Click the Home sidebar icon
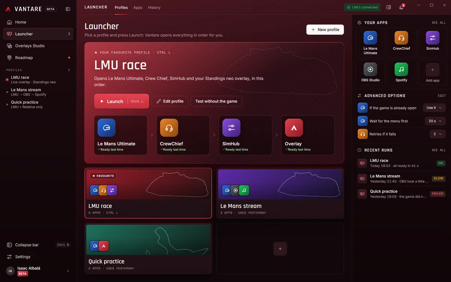This screenshot has width=451, height=282. 9,22
